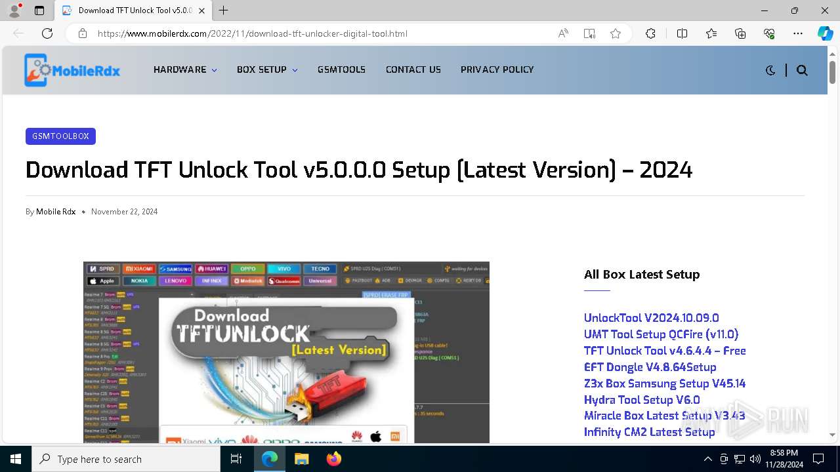The width and height of the screenshot is (840, 472).
Task: Go to GSMTOOLS page
Action: 341,69
